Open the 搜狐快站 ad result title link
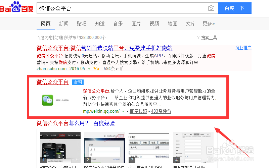 [x=104, y=48]
